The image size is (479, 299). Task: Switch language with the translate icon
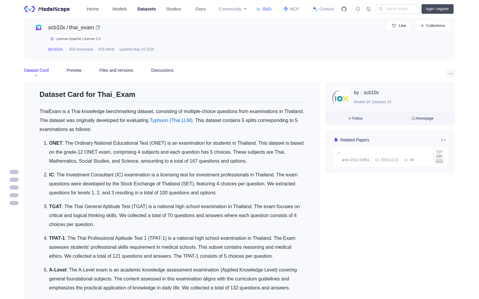[369, 9]
